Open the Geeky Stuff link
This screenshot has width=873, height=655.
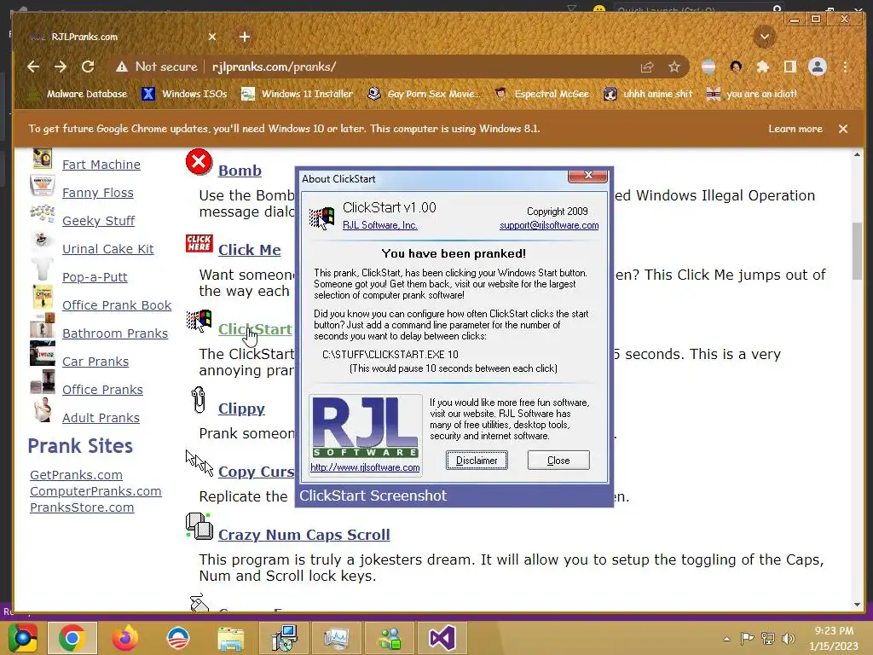tap(99, 221)
